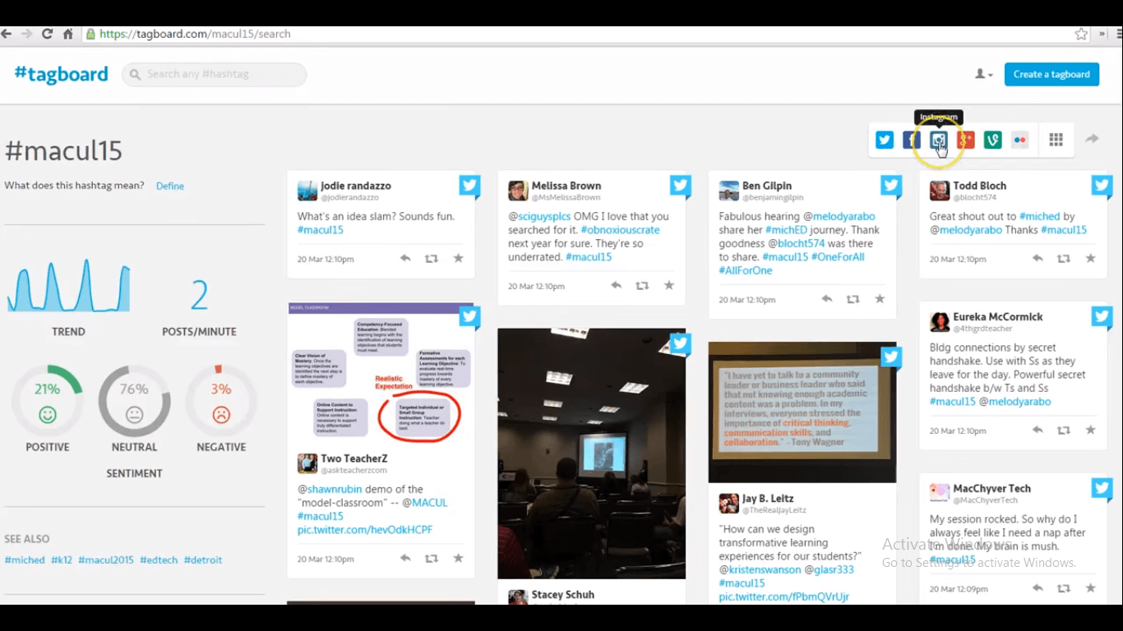Reply to Eureka McCormick's tweet
The width and height of the screenshot is (1123, 631).
1038,430
